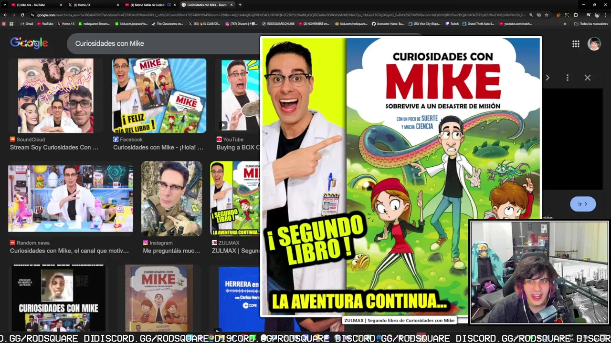Open the zoom magnifier icon in address bar

click(532, 15)
